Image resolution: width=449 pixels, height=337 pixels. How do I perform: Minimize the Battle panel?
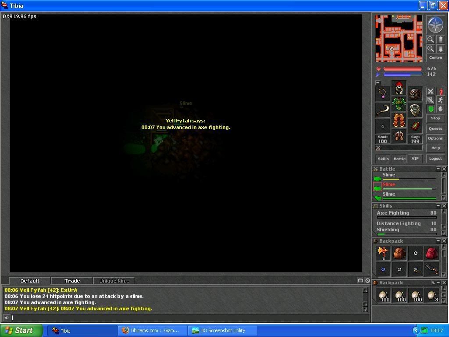coord(438,169)
